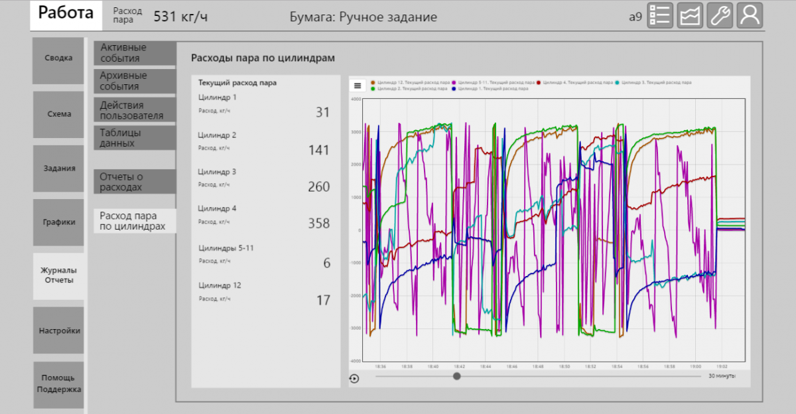Click the user profile icon
The height and width of the screenshot is (414, 796).
coord(750,15)
